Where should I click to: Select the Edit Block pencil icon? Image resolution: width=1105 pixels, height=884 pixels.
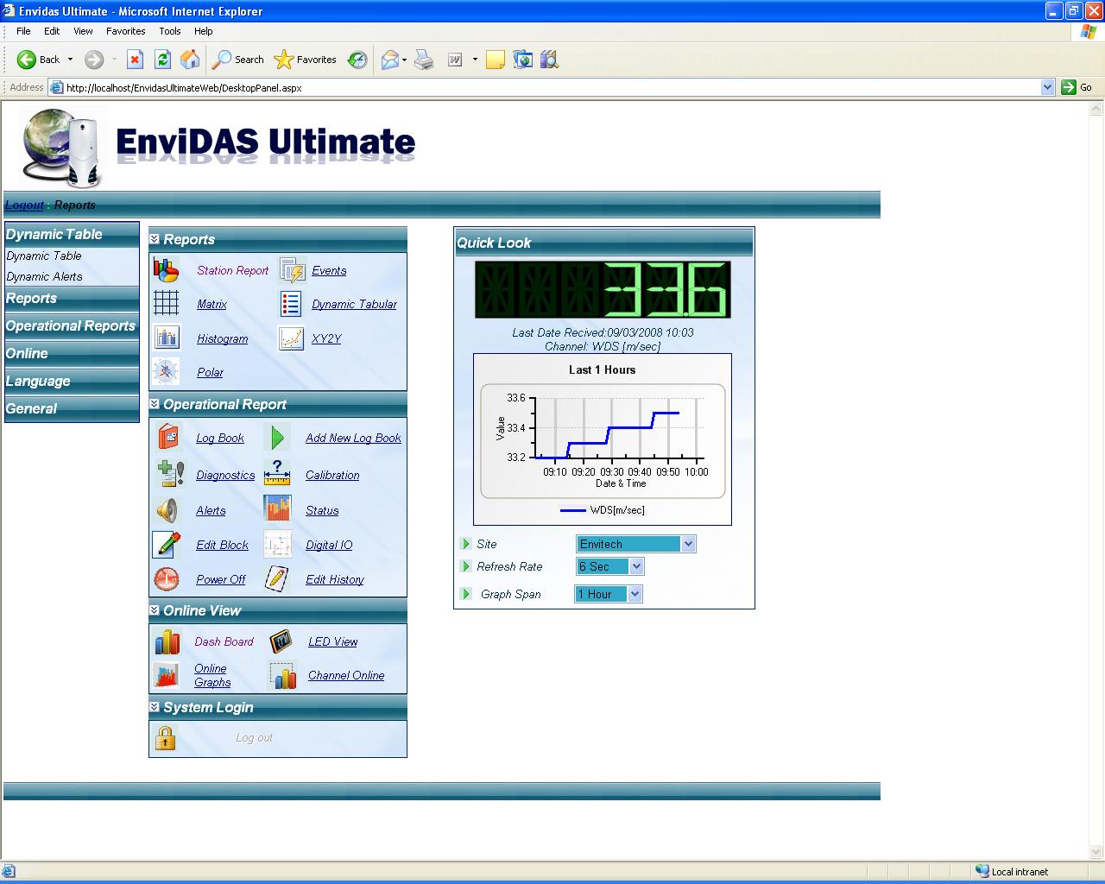tap(167, 544)
